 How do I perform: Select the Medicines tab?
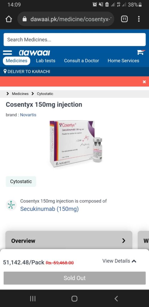16,61
